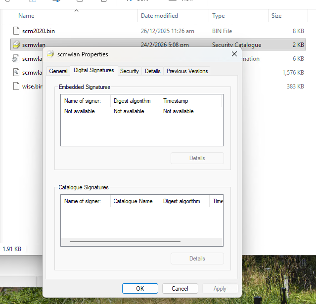Viewport: 316px width, 304px height.
Task: Click the 6 KB size cell
Action: click(x=298, y=59)
